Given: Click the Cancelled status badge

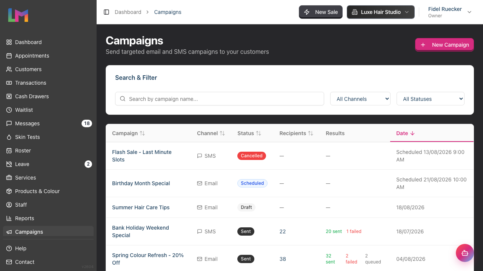Looking at the screenshot, I should coord(252,156).
